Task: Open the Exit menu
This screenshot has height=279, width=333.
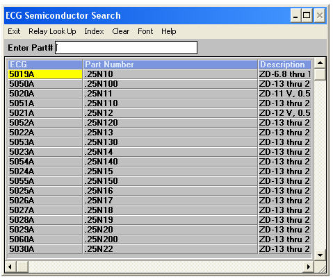Action: 14,31
